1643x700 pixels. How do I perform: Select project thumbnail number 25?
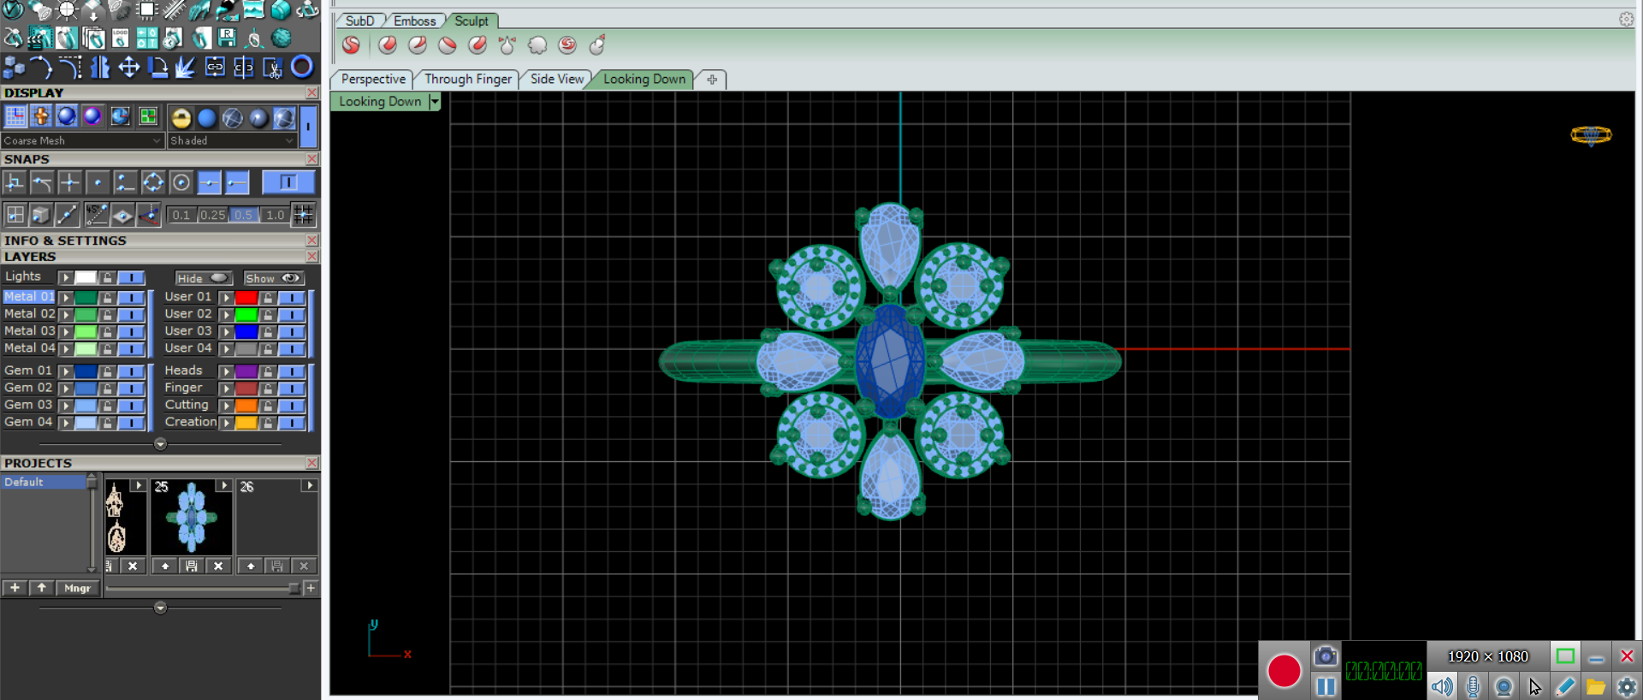[191, 519]
